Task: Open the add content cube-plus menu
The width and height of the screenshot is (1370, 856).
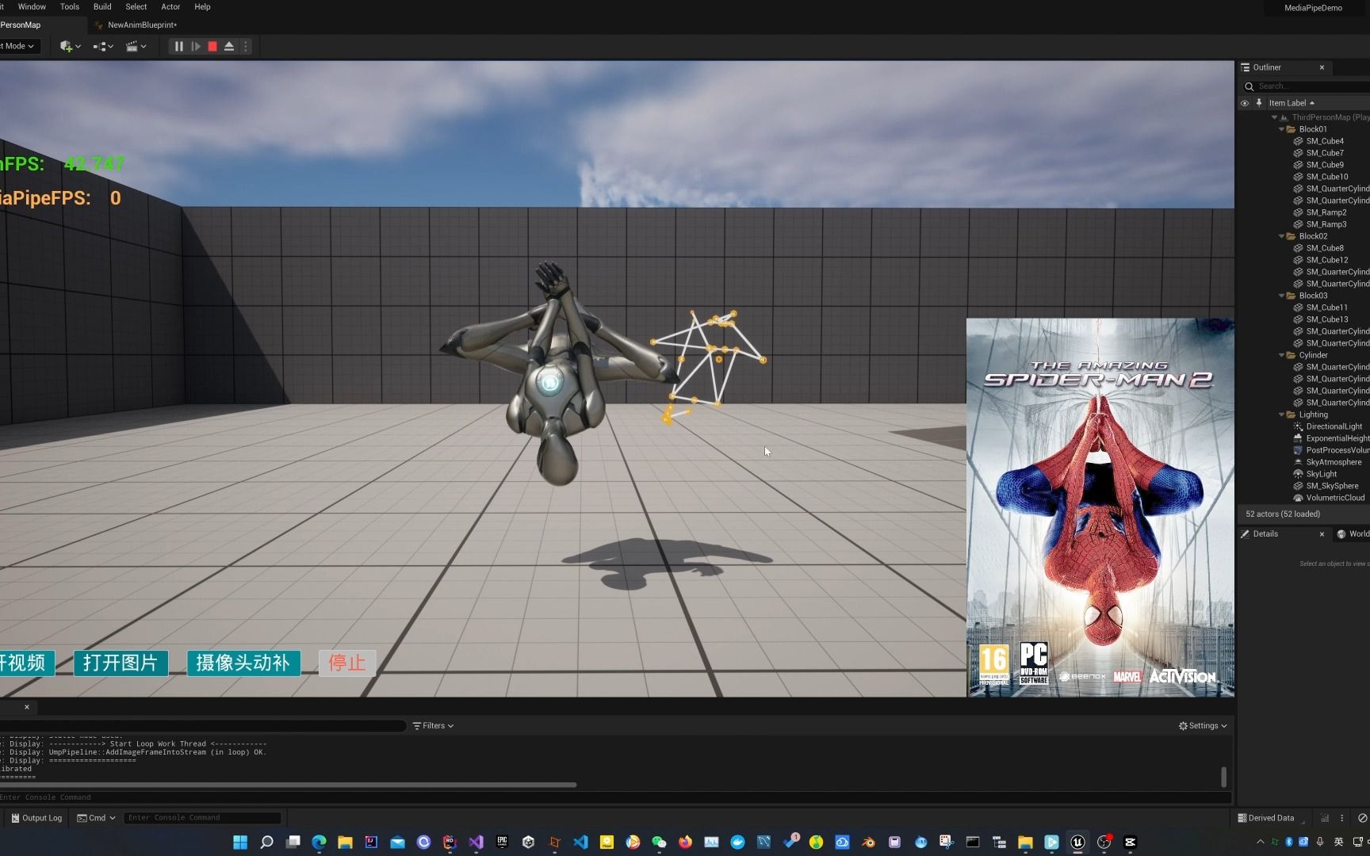Action: click(70, 47)
